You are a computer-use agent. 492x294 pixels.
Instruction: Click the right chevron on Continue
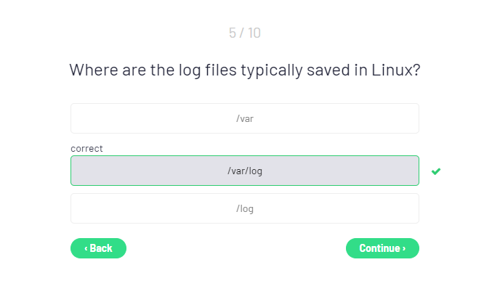pyautogui.click(x=404, y=248)
